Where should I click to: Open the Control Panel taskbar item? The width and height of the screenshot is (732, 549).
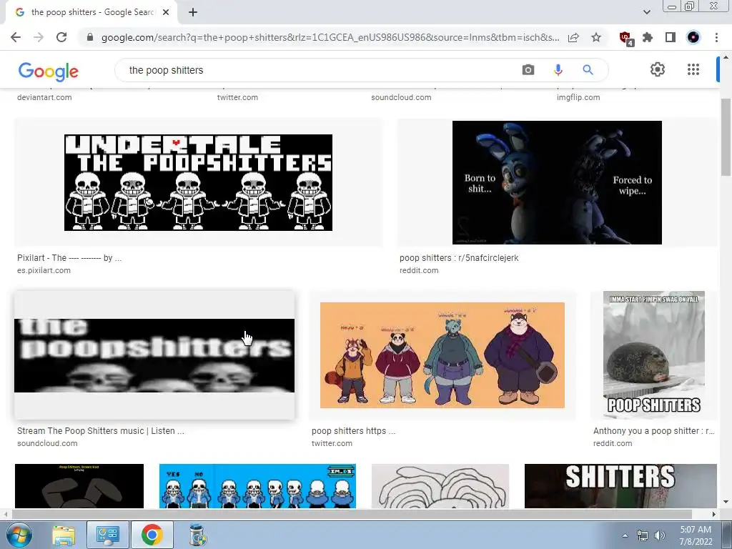pyautogui.click(x=108, y=535)
